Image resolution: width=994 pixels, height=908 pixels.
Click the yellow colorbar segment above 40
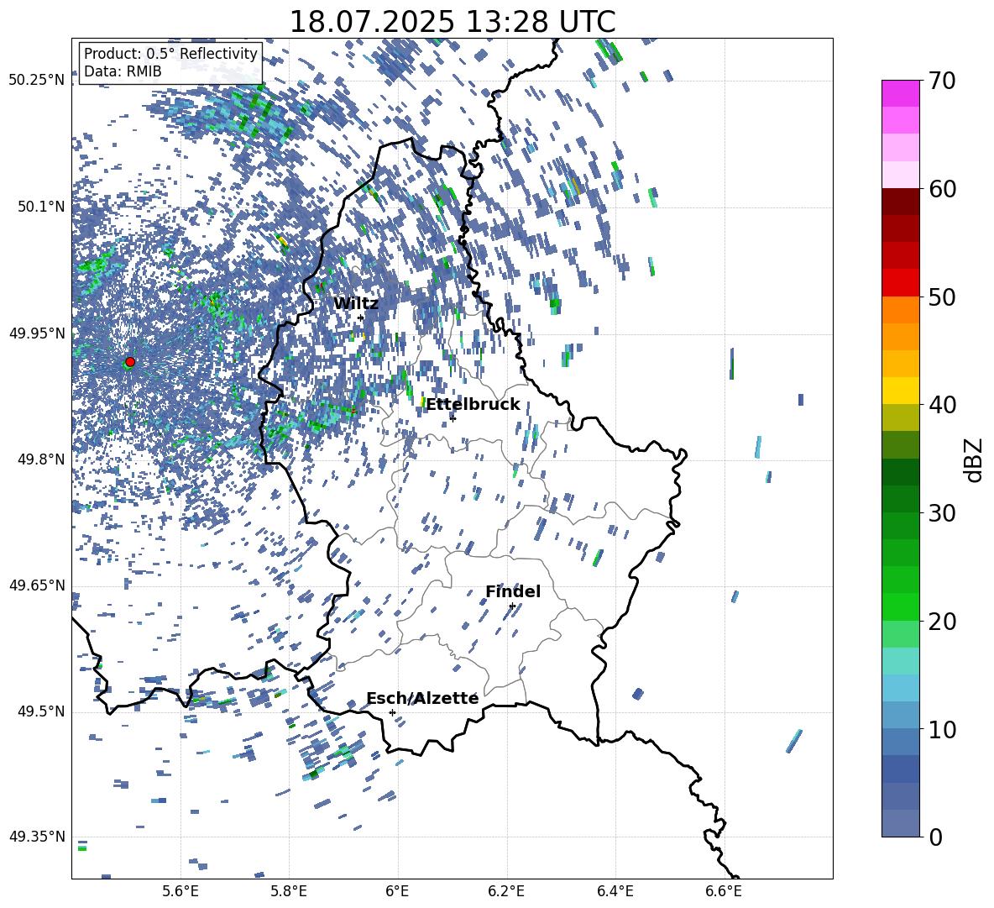(x=900, y=391)
